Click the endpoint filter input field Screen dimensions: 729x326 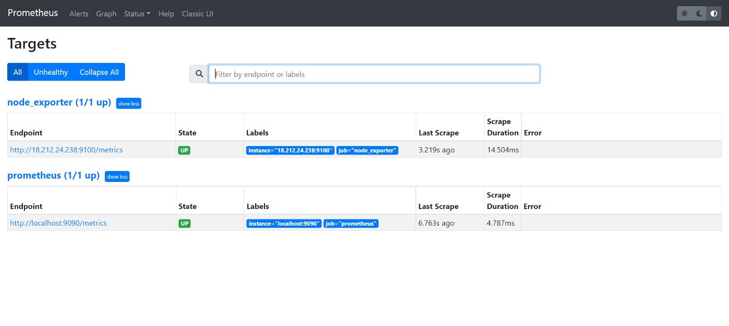pyautogui.click(x=374, y=73)
